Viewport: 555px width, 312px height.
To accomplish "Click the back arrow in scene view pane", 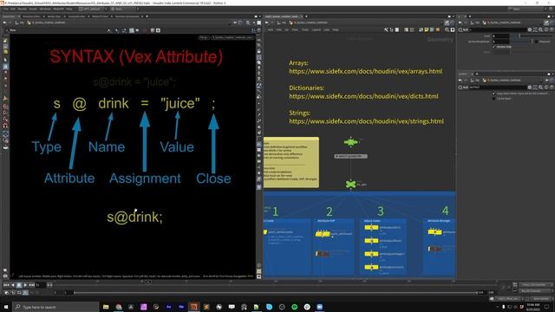I will (4, 23).
